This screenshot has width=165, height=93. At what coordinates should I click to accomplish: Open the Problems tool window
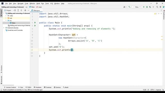(x=38, y=87)
